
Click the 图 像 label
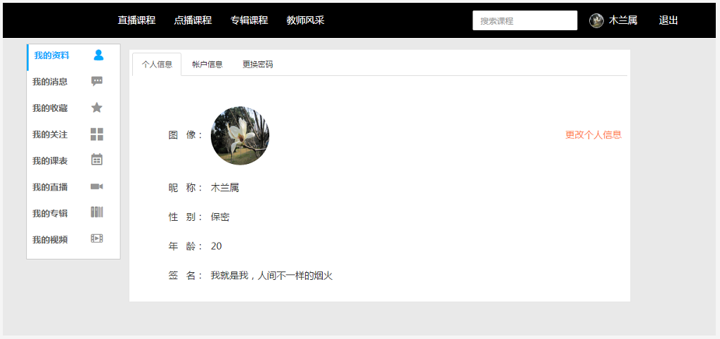(185, 135)
